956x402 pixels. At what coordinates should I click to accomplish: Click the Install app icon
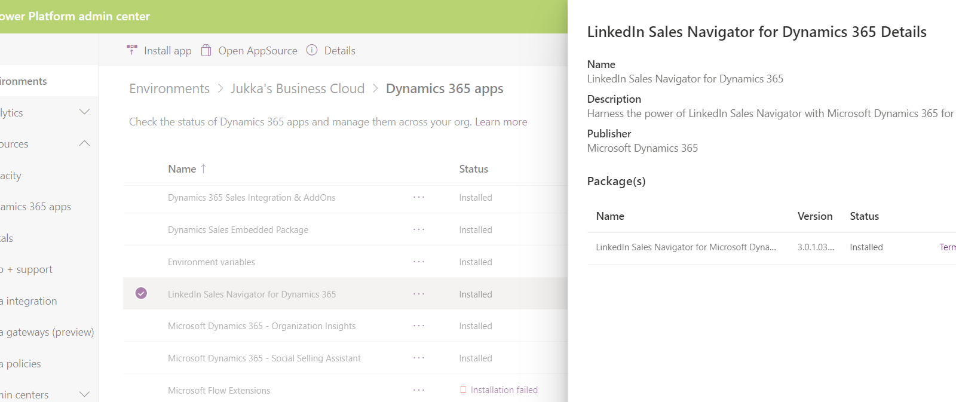tap(132, 50)
